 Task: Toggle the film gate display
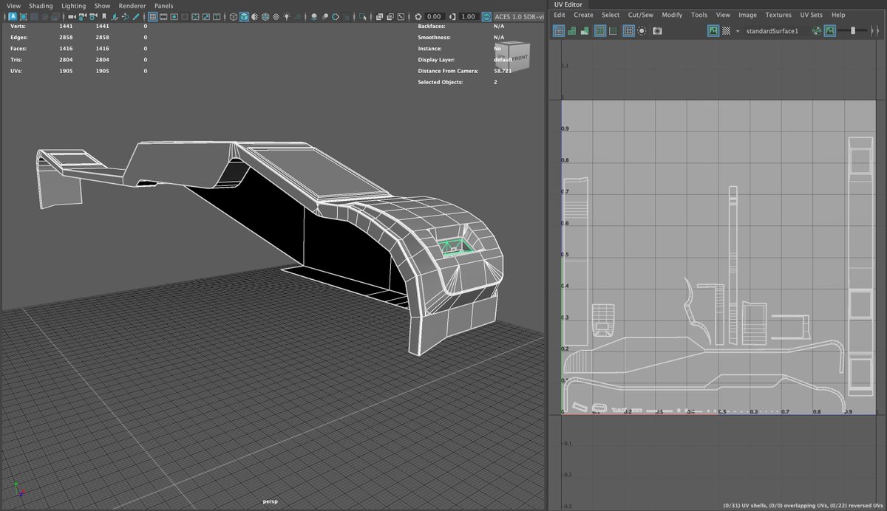pos(163,16)
